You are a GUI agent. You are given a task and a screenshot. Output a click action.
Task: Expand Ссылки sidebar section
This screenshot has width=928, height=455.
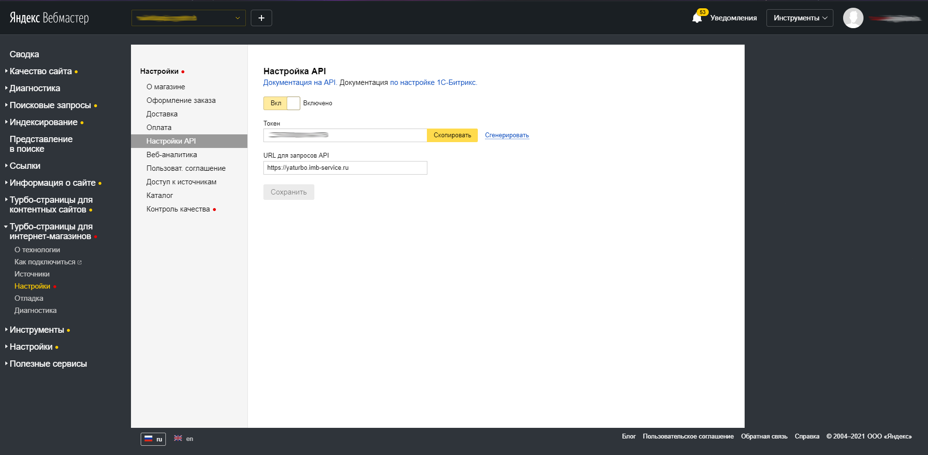25,166
